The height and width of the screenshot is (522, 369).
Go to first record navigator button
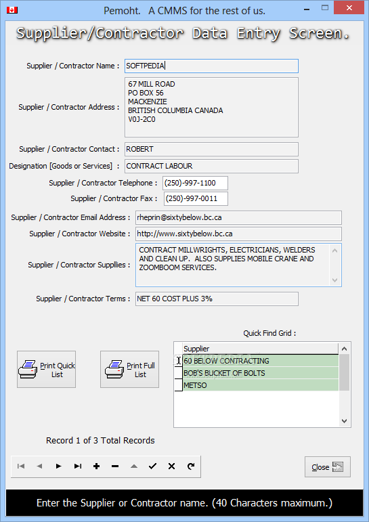pyautogui.click(x=20, y=466)
